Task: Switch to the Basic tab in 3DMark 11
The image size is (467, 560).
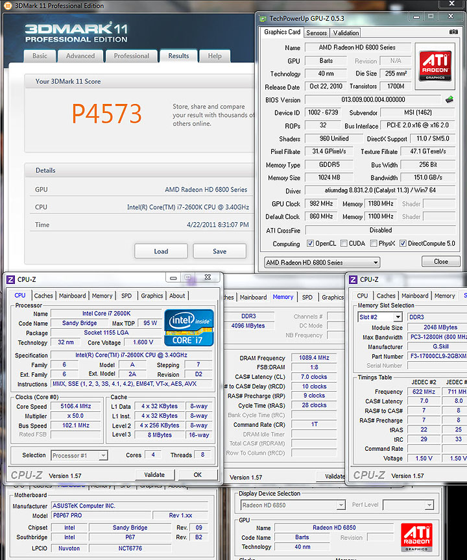Action: [x=40, y=56]
